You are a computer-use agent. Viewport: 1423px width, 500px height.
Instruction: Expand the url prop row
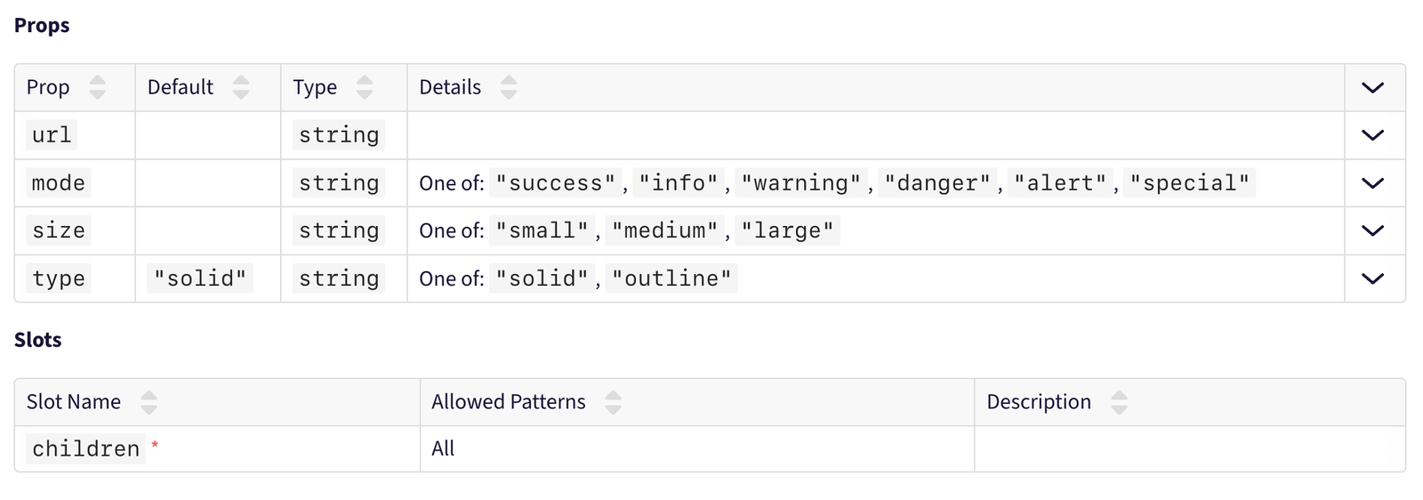coord(1373,135)
